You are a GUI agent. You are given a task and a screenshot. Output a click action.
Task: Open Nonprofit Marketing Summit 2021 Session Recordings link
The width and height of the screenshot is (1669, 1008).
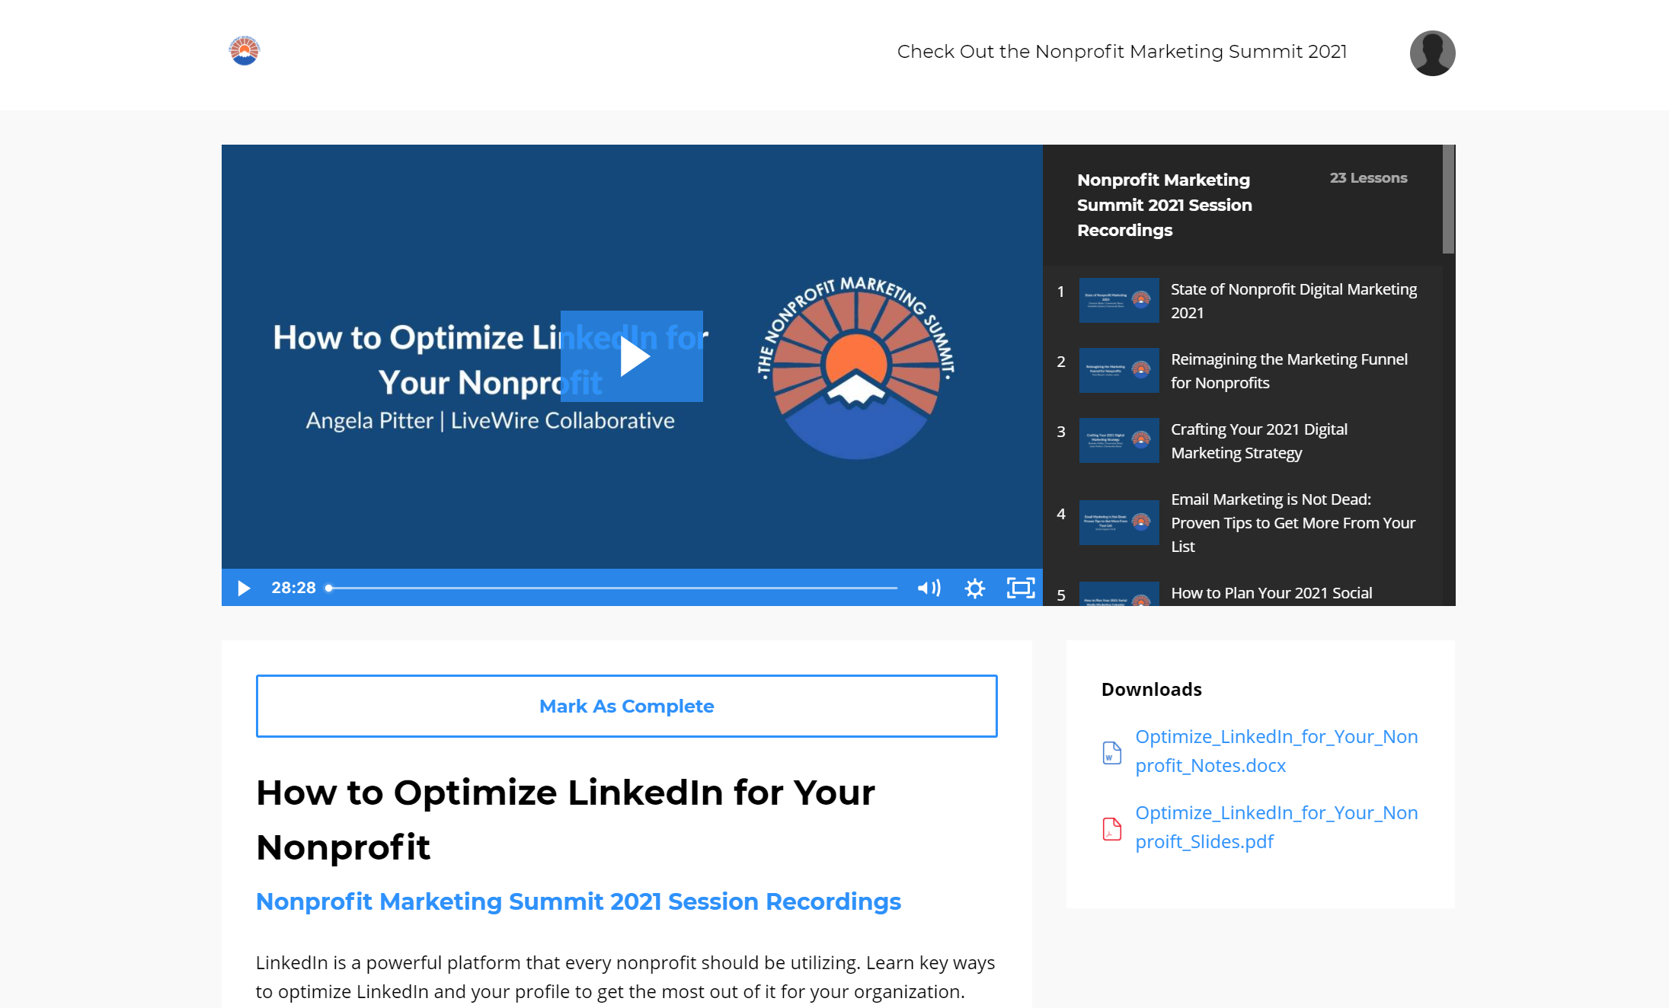pyautogui.click(x=578, y=901)
